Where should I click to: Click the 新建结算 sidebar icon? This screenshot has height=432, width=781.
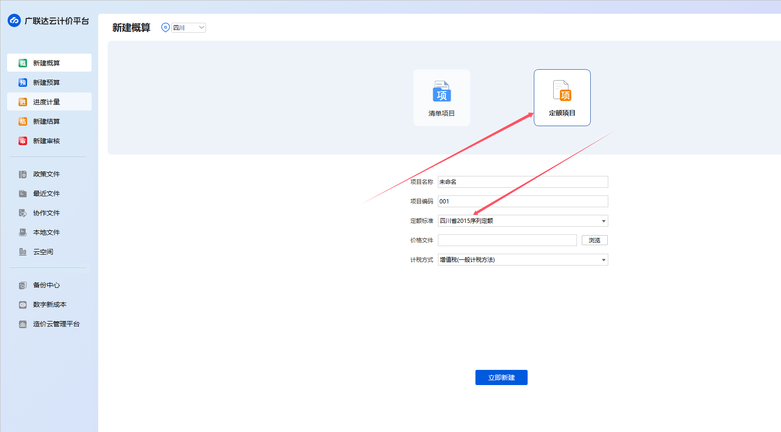point(23,121)
